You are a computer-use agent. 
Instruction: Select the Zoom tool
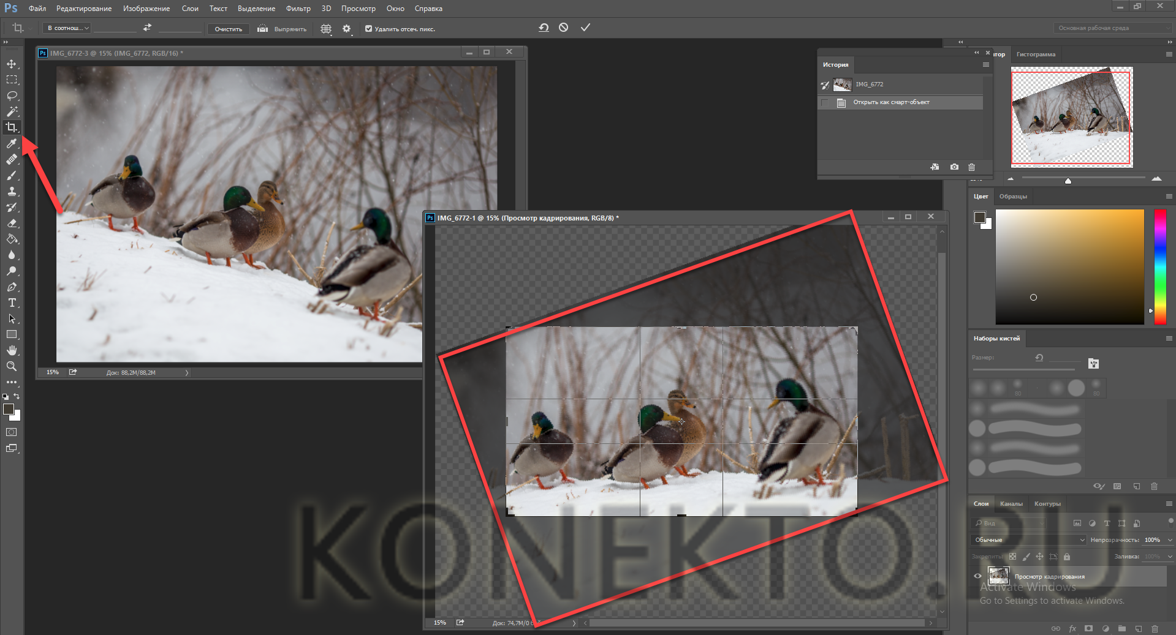coord(12,366)
